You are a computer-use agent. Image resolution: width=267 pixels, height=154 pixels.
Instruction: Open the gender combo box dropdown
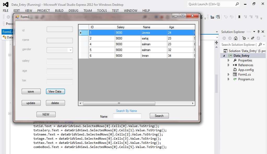70,50
